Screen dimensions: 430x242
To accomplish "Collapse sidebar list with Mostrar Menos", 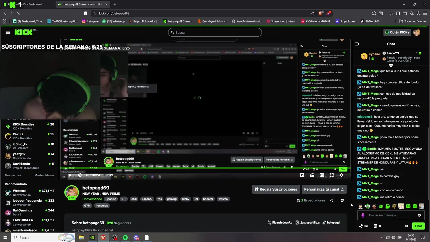I will (x=44, y=175).
